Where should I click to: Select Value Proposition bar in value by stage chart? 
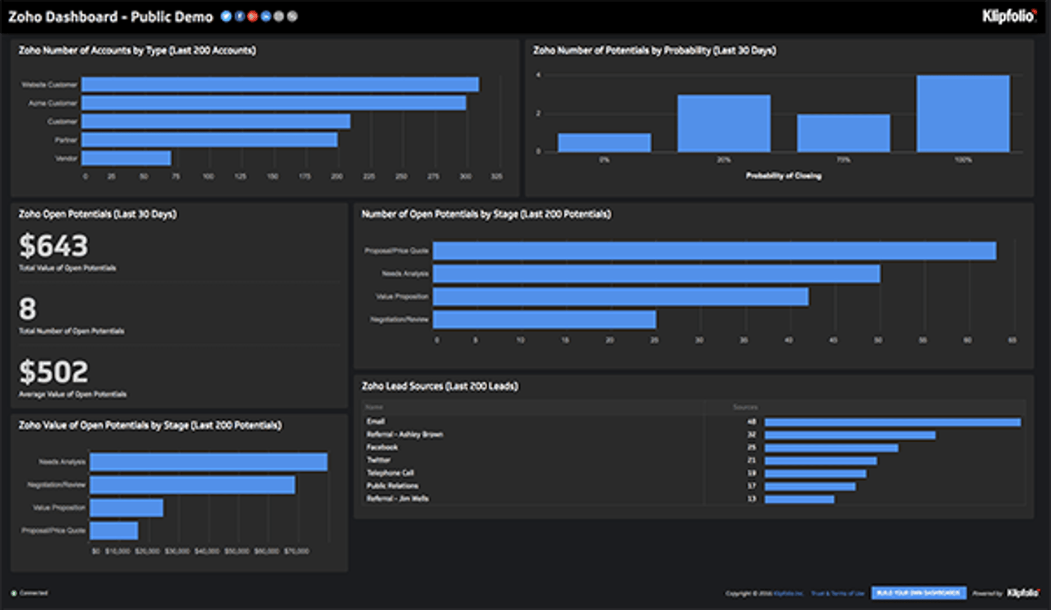[126, 508]
